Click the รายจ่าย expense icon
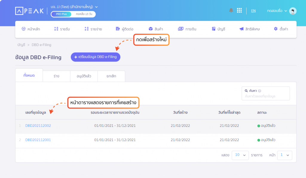Image resolution: width=306 pixels, height=178 pixels. [x=87, y=29]
